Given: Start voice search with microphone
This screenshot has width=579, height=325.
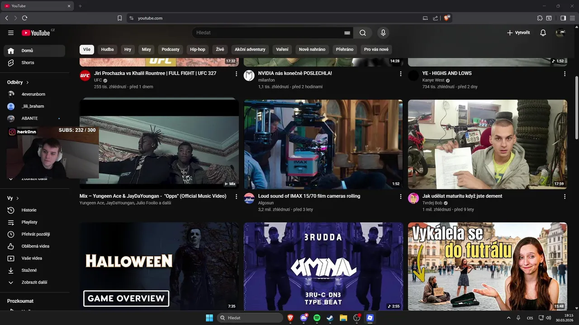Looking at the screenshot, I should pos(383,32).
